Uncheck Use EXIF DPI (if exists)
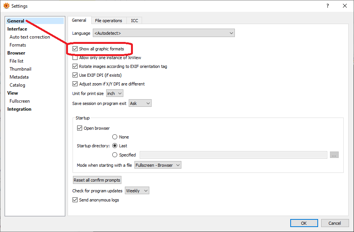The image size is (354, 232). [75, 75]
